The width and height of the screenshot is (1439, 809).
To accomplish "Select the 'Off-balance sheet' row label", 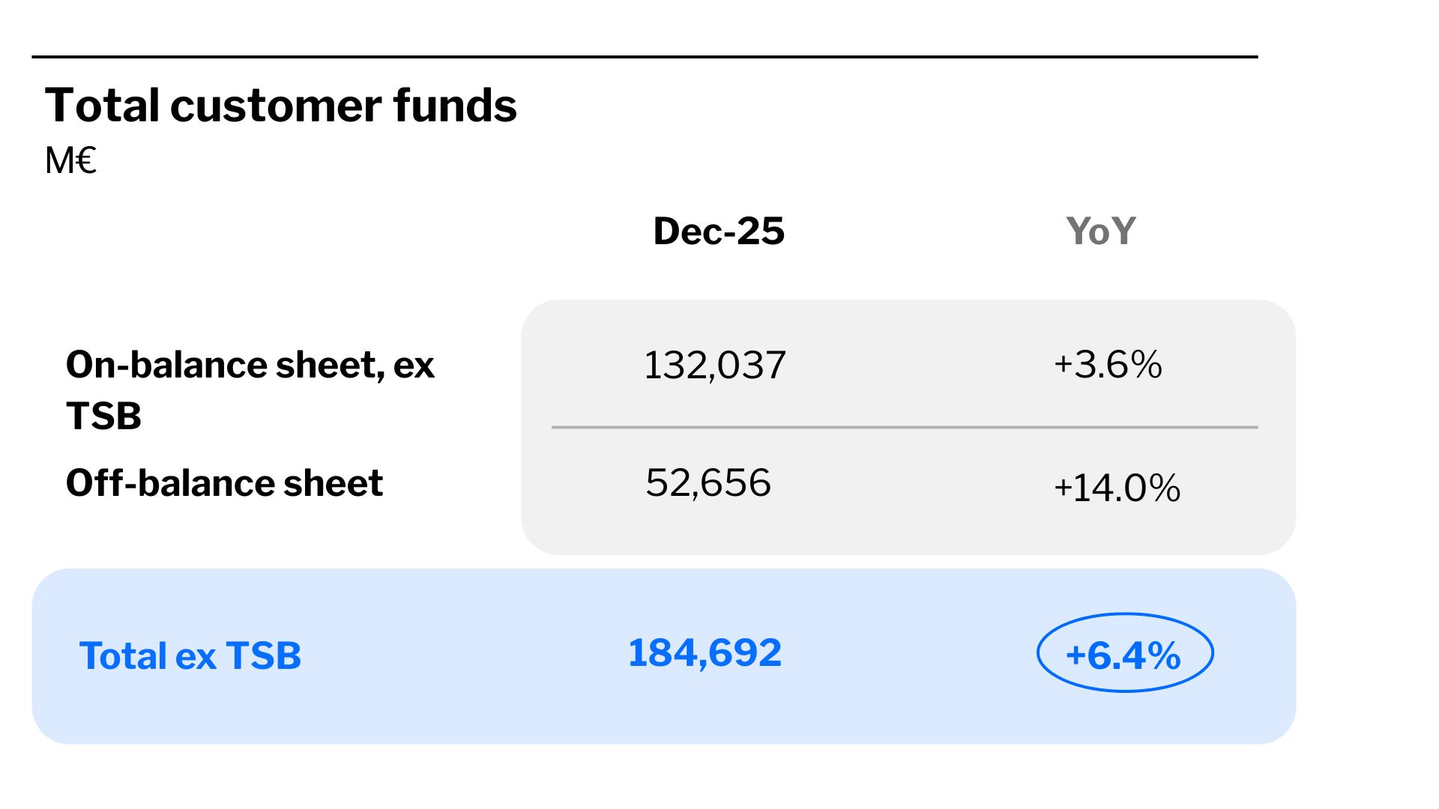I will [x=224, y=482].
